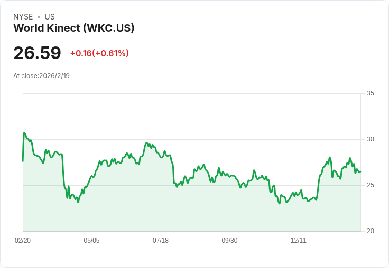Viewport: 389px width, 268px height.
Task: Select the 25 price axis label
Action: pos(370,185)
